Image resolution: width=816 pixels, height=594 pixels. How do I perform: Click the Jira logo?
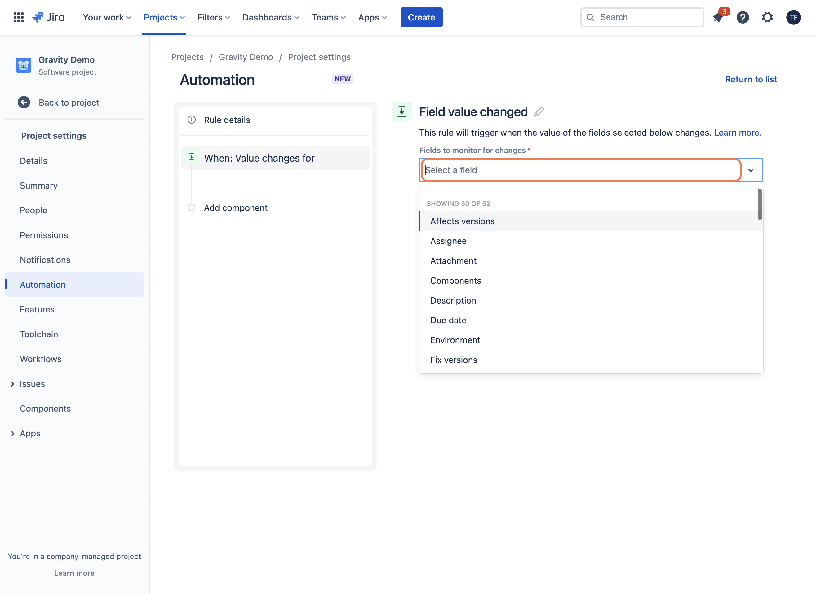pos(49,17)
